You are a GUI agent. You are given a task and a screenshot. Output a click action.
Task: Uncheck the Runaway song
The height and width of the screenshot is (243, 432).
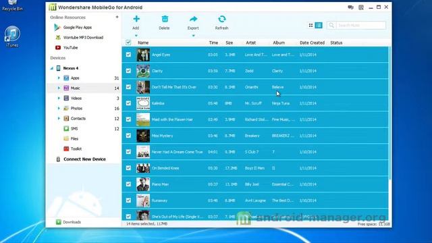click(128, 200)
